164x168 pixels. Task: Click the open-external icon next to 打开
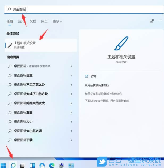(86, 76)
